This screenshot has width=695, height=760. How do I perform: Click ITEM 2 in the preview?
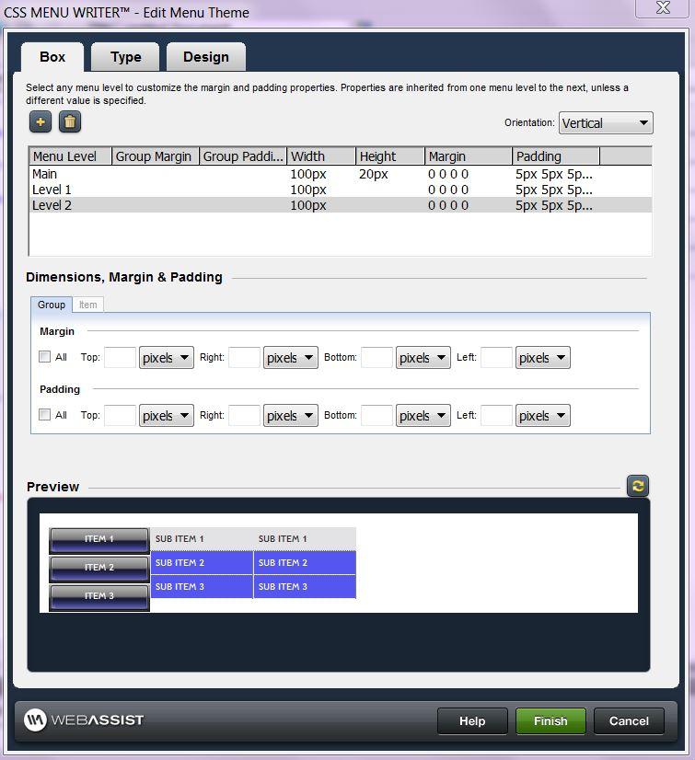coord(98,569)
